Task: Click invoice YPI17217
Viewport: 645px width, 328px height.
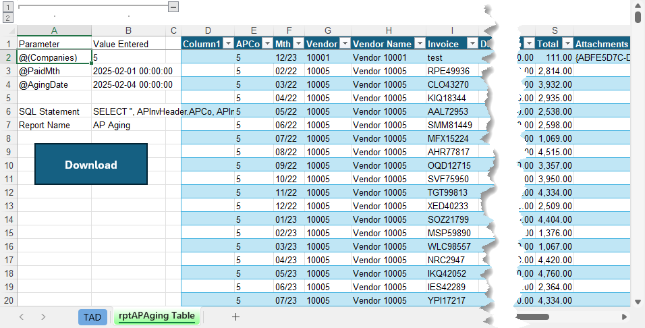Action: click(x=453, y=300)
